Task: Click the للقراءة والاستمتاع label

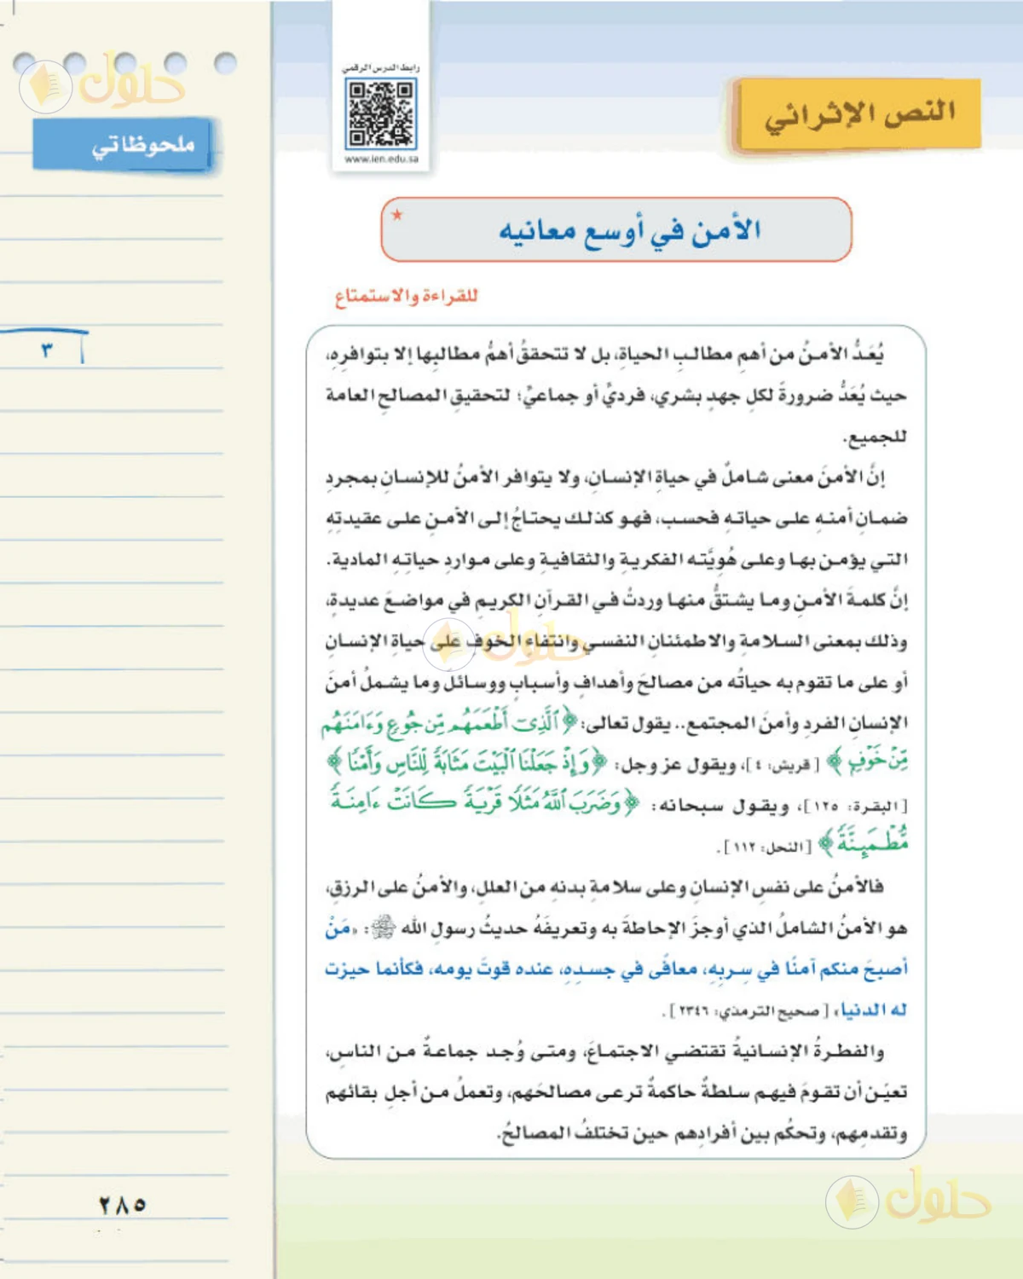Action: [x=406, y=296]
